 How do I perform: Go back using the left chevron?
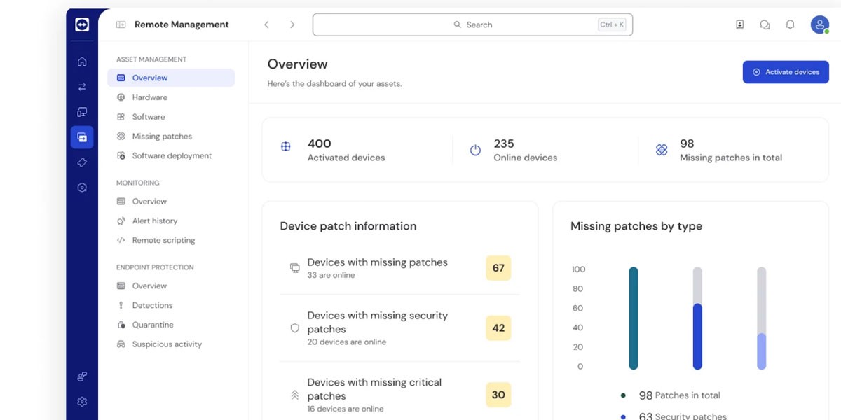(x=266, y=24)
